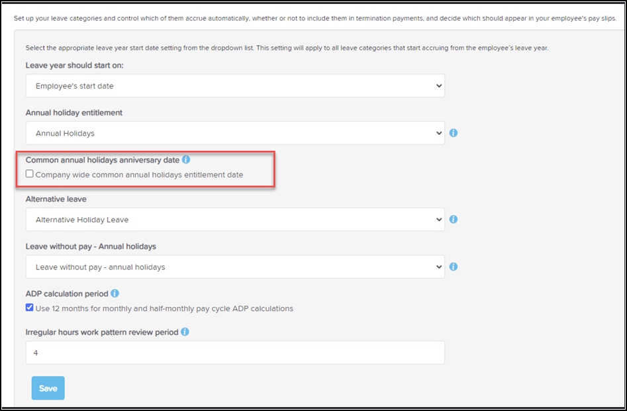Expand the Annual holiday entitlement dropdown

point(235,133)
